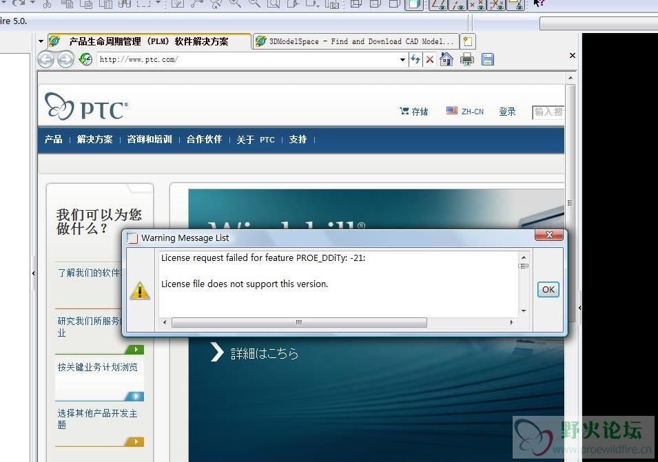This screenshot has width=658, height=462.
Task: Open the browser tab list dropdown arrow
Action: (x=41, y=41)
